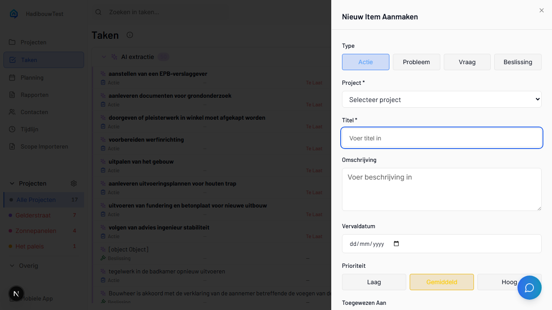Click the info icon beside the Taken heading

pyautogui.click(x=129, y=35)
